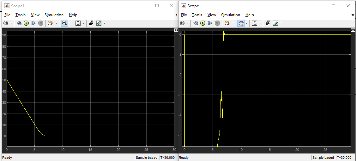Expand Pan tool dropdown arrow in Scope
The height and width of the screenshot is (161, 356).
(247, 23)
